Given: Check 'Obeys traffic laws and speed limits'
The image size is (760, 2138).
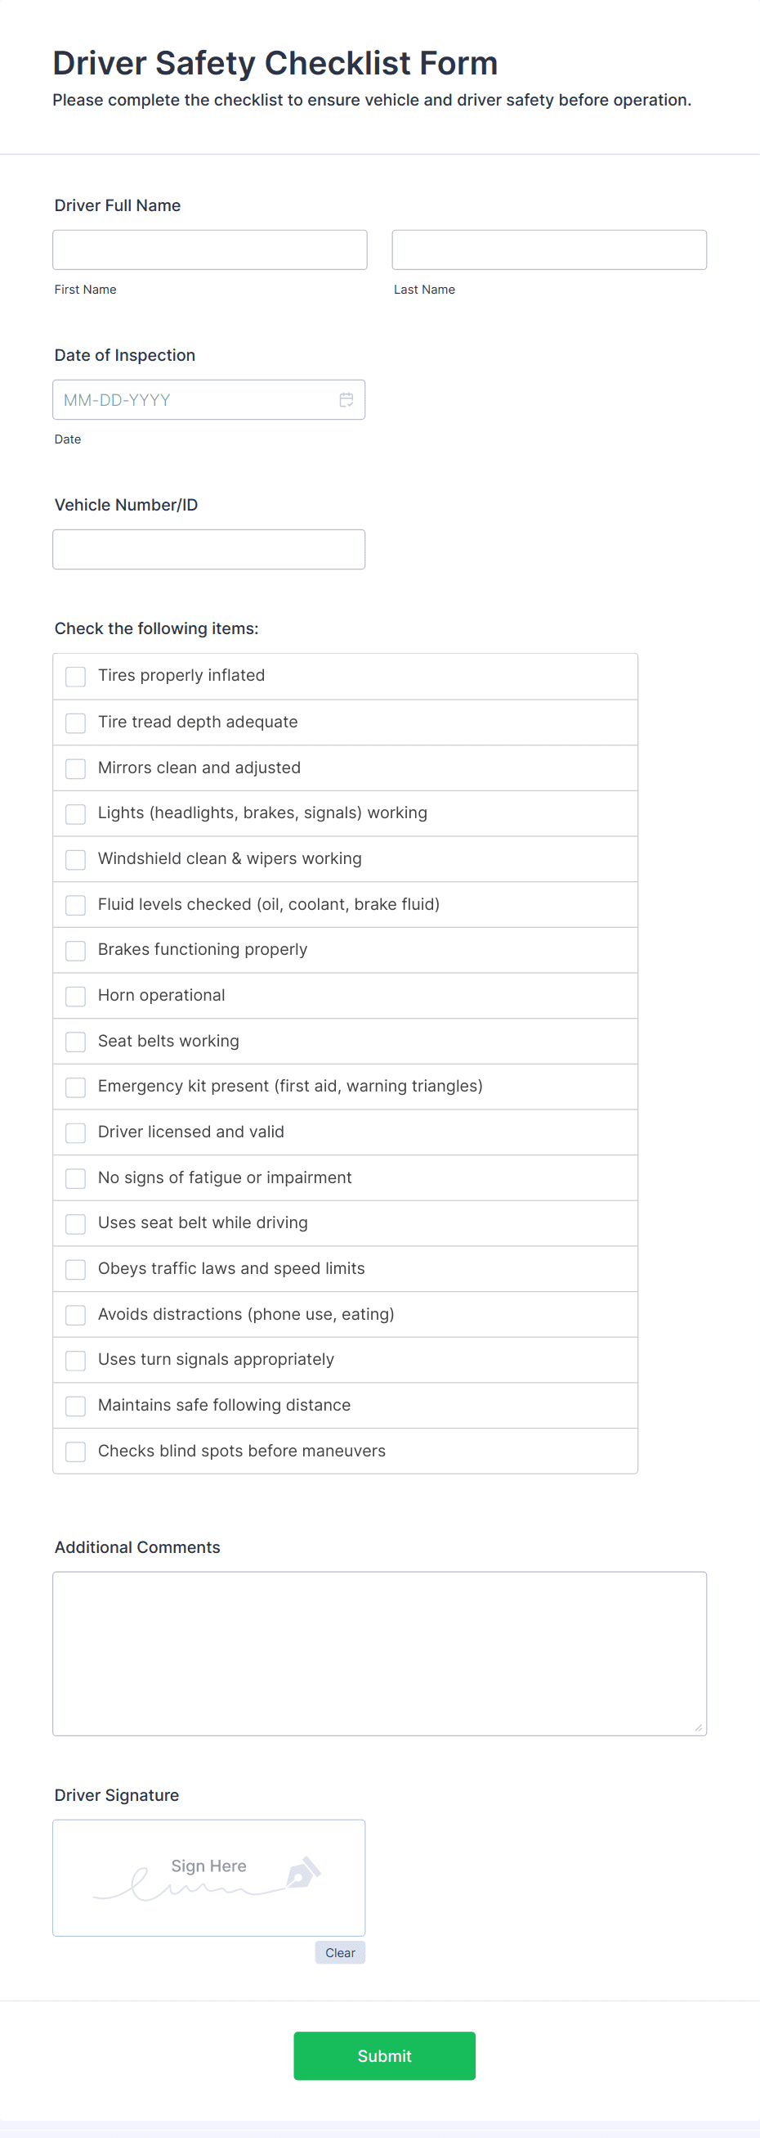Looking at the screenshot, I should pyautogui.click(x=74, y=1268).
